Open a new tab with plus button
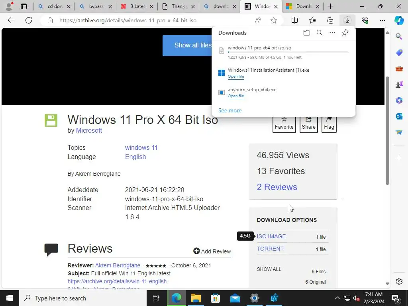408x306 pixels. (330, 6)
